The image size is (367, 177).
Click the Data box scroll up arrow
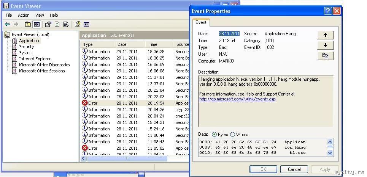[x=330, y=142]
